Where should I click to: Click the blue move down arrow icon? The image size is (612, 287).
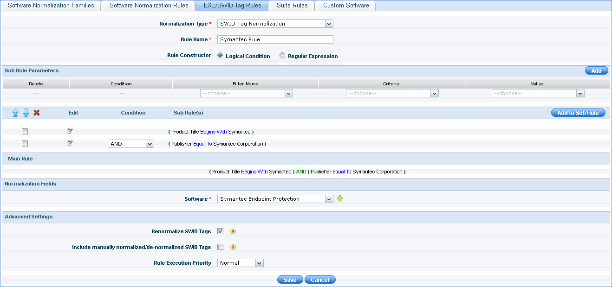(26, 113)
